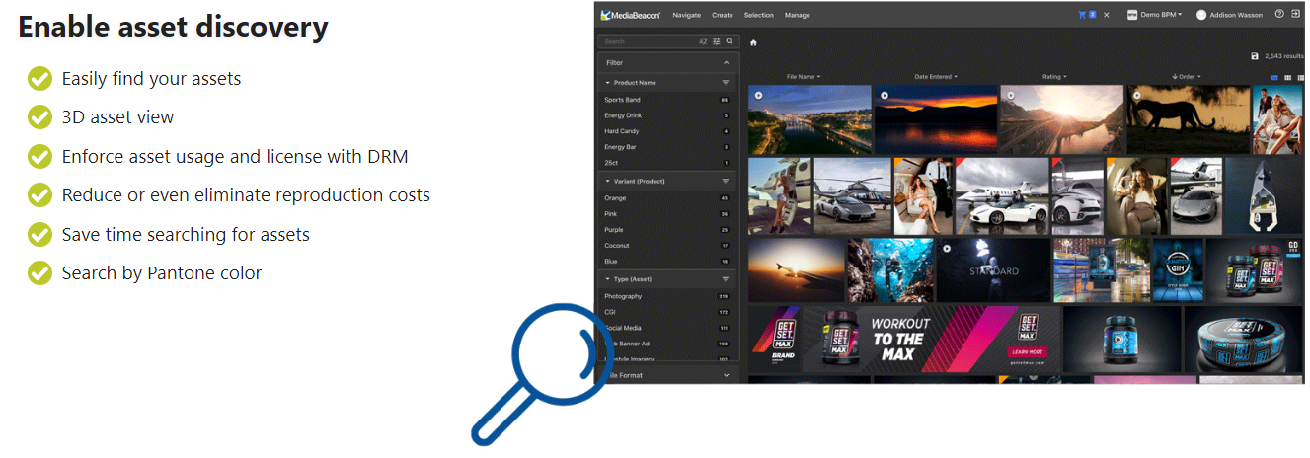The width and height of the screenshot is (1310, 458).
Task: Open the Date Entered sort dropdown
Action: pos(936,76)
